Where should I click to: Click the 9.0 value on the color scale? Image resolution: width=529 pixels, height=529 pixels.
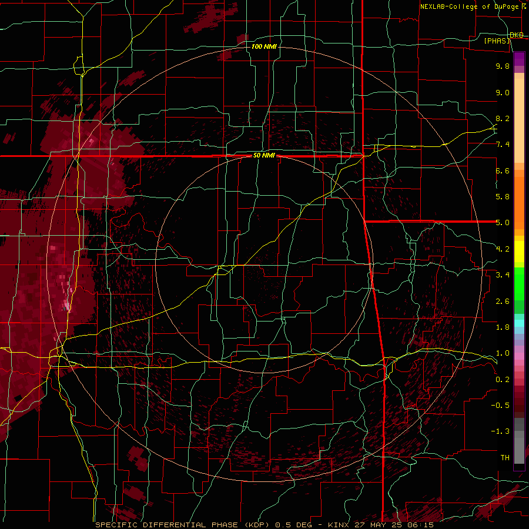(503, 92)
